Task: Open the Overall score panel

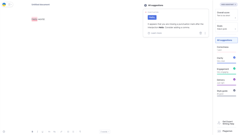Action: (226, 15)
